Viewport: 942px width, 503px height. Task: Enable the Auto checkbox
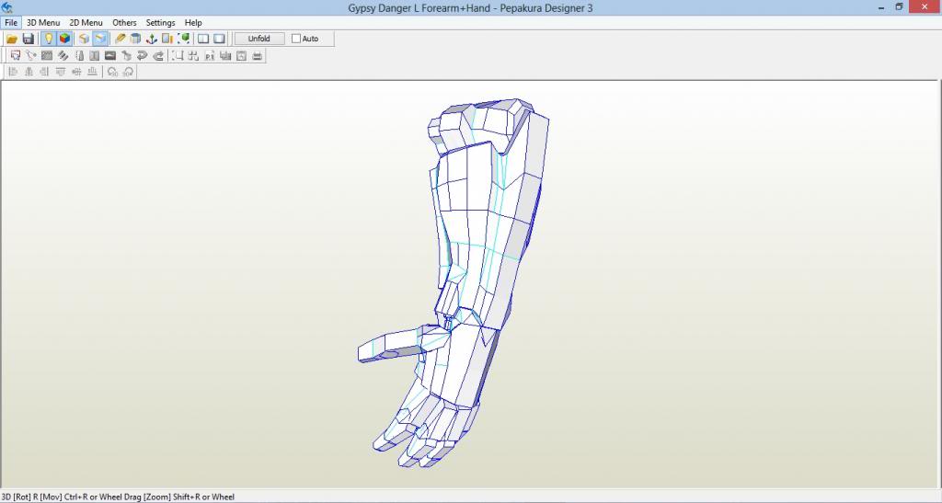pos(296,39)
